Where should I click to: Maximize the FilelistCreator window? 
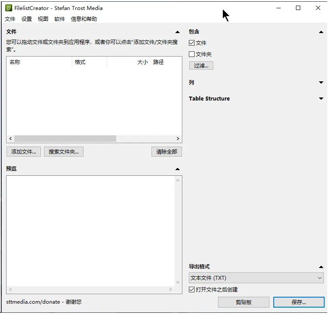tap(298, 8)
